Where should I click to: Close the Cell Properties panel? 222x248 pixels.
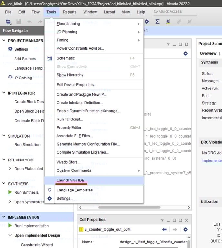[x=187, y=220]
